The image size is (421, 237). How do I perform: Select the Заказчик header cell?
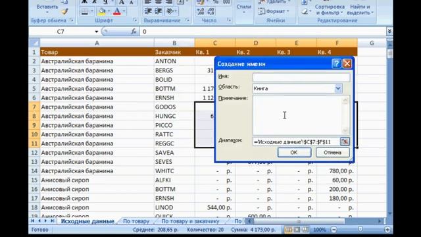click(x=174, y=52)
